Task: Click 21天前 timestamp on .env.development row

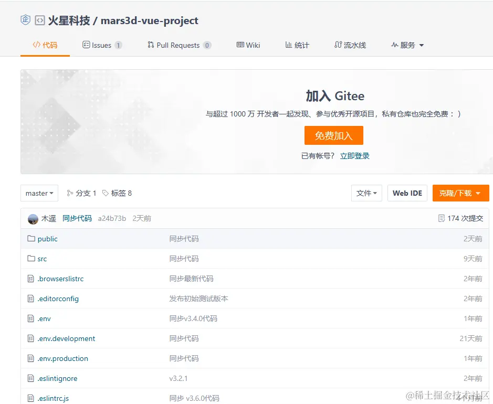Action: click(x=471, y=338)
